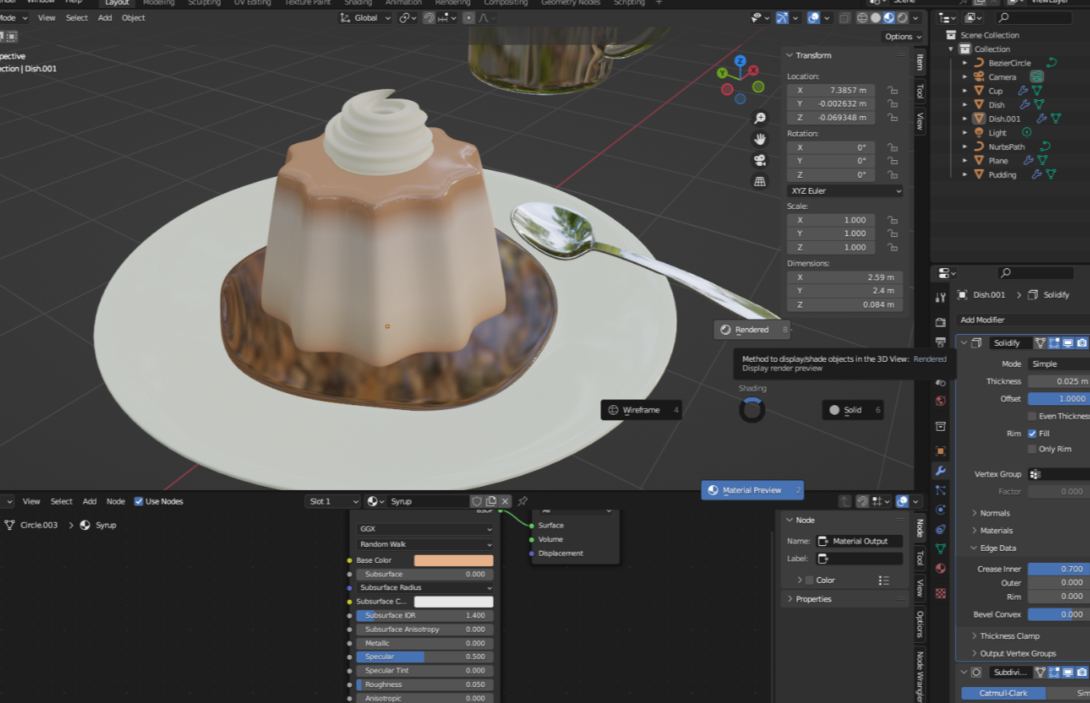Open the XYZ Euler rotation mode dropdown
The width and height of the screenshot is (1090, 703).
click(x=845, y=191)
